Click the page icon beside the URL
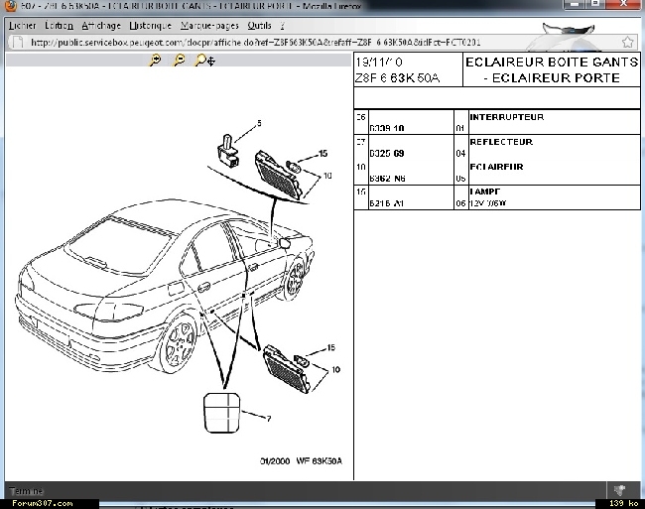 (18, 43)
